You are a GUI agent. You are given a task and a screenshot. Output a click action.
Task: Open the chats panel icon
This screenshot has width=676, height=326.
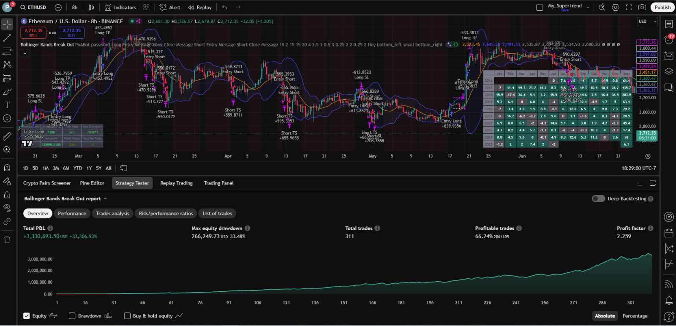pyautogui.click(x=669, y=87)
